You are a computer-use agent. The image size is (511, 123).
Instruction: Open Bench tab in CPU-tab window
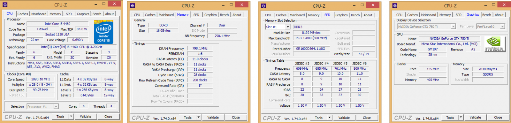pos(97,14)
